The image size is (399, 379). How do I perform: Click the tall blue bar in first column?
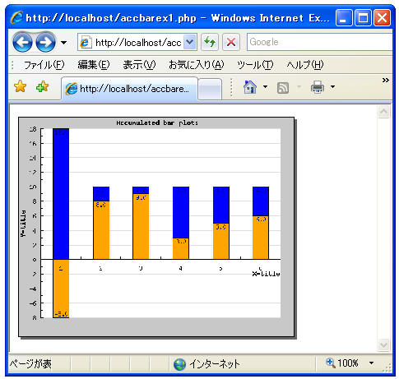(x=61, y=194)
